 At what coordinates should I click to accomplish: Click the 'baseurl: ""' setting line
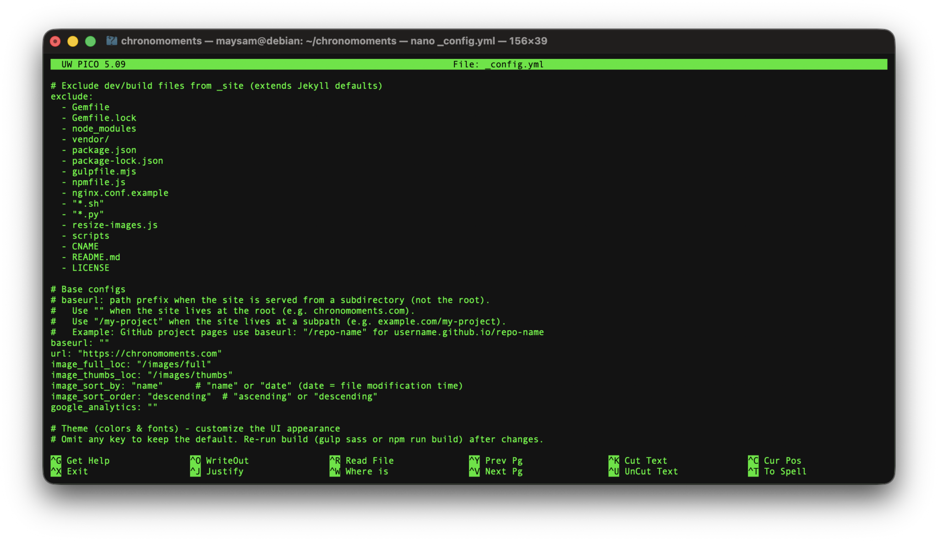(80, 343)
